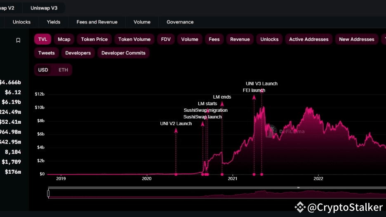
Task: Click the grip on the range slider top bar
Action: 298,188
